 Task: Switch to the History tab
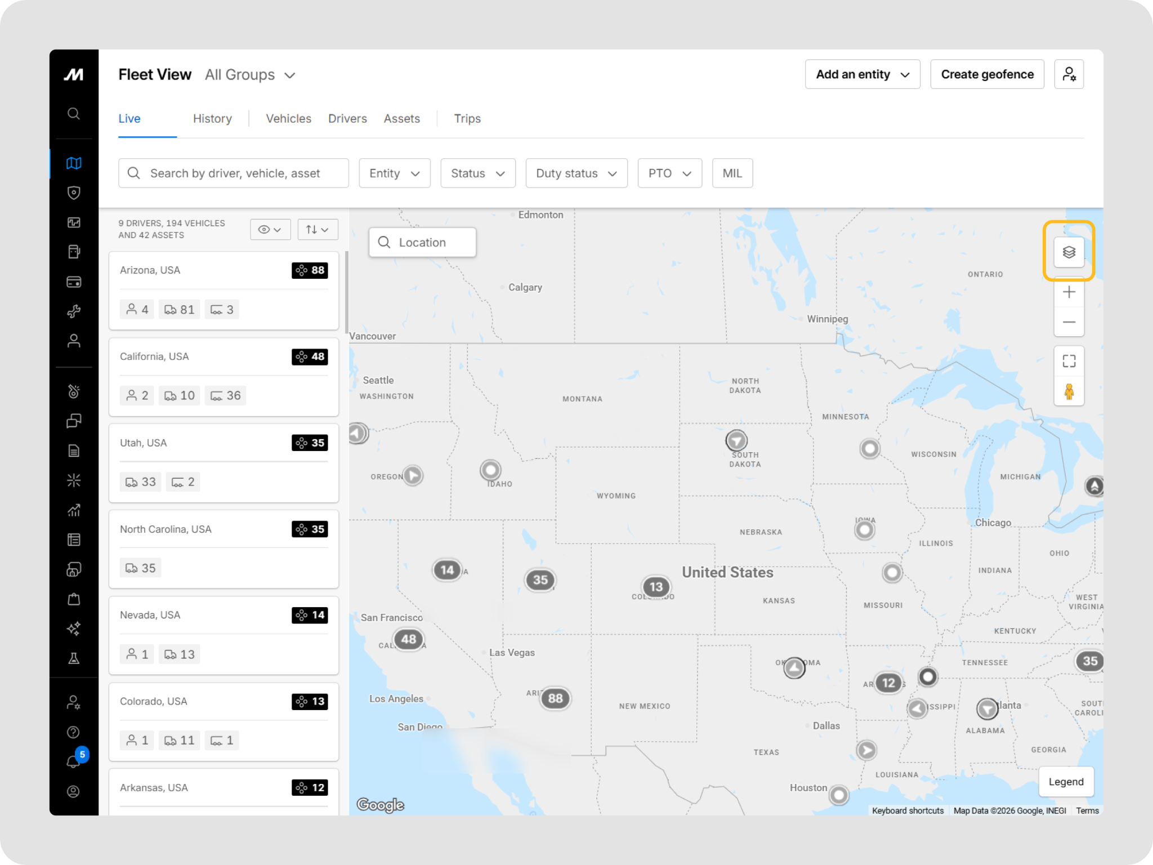point(212,119)
